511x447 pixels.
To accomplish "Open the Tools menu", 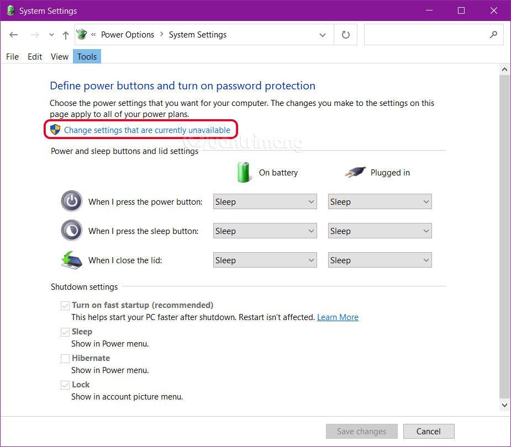I will (x=87, y=57).
